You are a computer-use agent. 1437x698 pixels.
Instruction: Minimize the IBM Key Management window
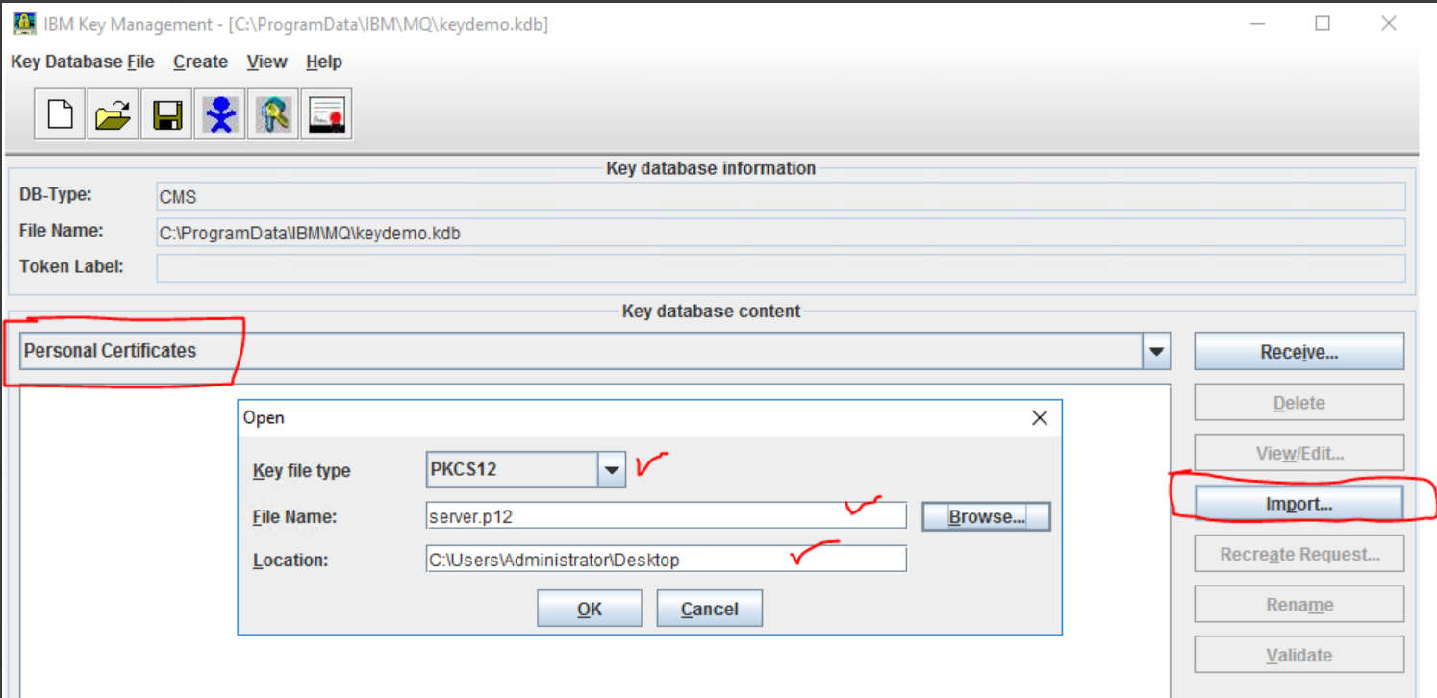(1256, 24)
